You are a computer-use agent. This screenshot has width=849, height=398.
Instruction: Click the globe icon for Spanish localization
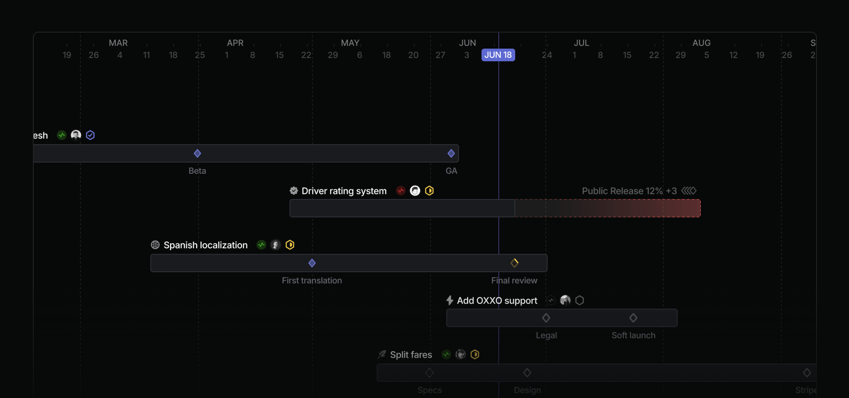tap(155, 245)
